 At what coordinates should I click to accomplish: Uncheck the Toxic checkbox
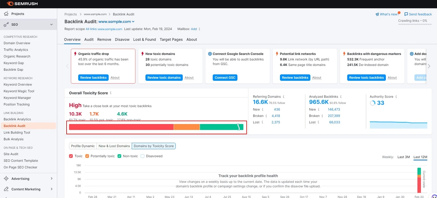coord(71,156)
